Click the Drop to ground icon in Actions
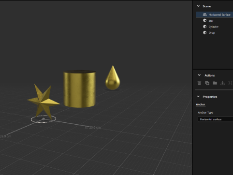The width and height of the screenshot is (233, 175). pyautogui.click(x=222, y=83)
